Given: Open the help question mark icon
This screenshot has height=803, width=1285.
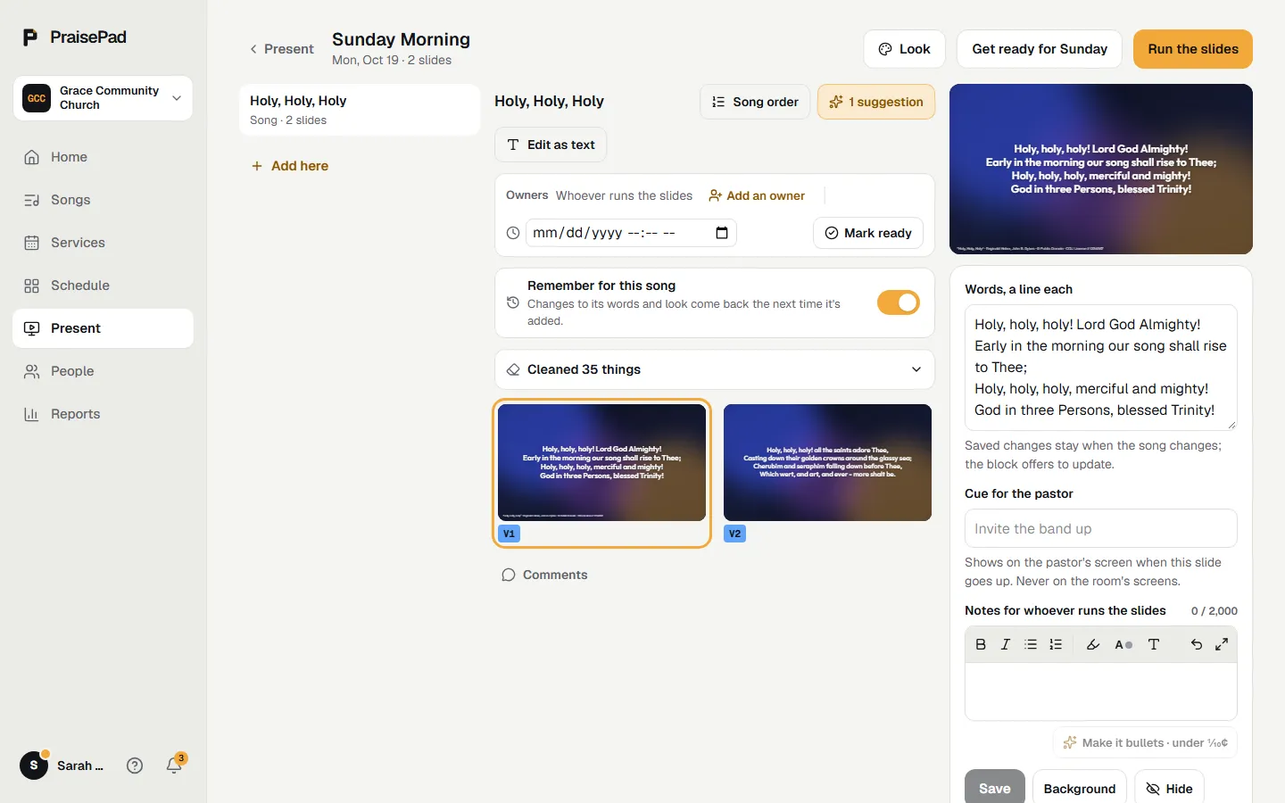Looking at the screenshot, I should [135, 766].
